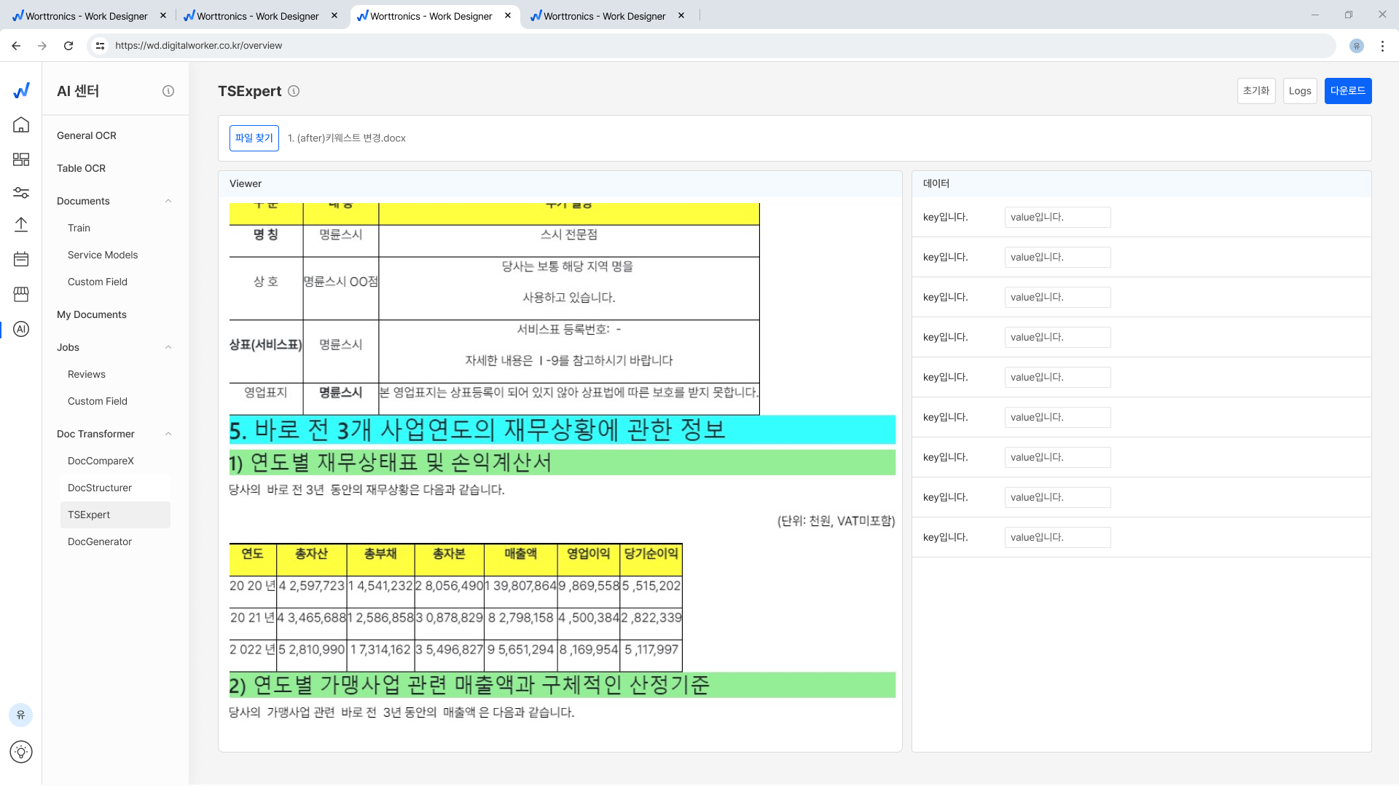This screenshot has width=1399, height=786.
Task: Click the 다운로드 button
Action: [x=1347, y=90]
